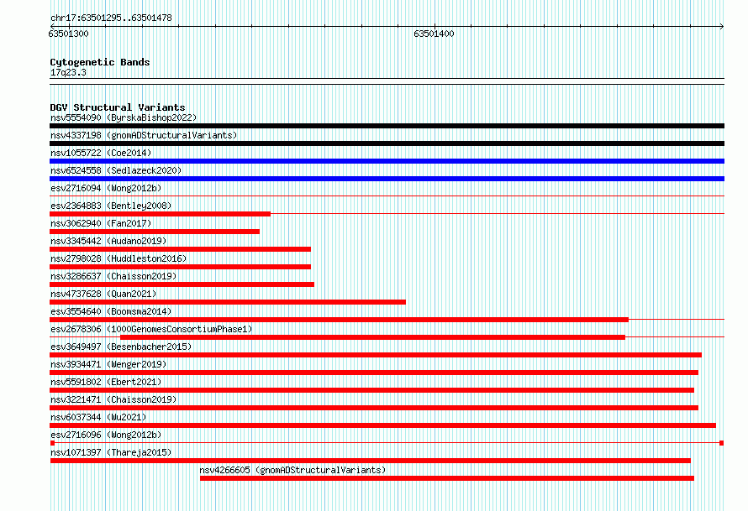This screenshot has width=748, height=511.
Task: Click the nsv1071397 (Thareja2015) label
Action: [x=111, y=452]
